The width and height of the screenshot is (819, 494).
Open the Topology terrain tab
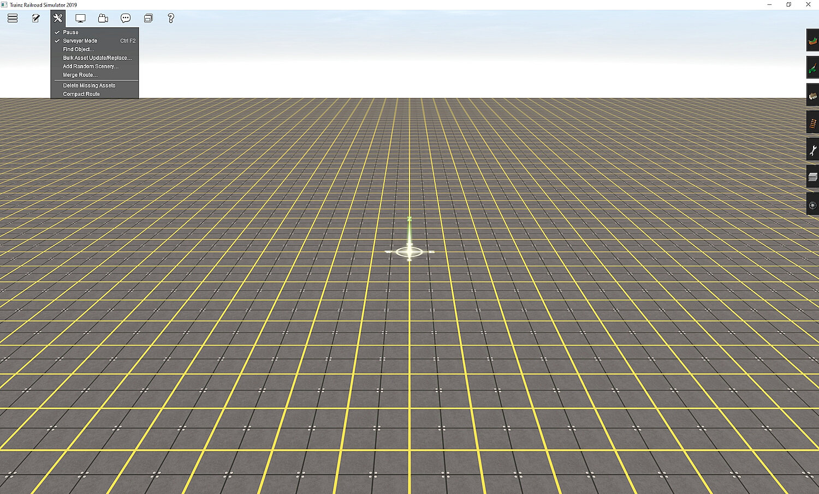[x=812, y=41]
